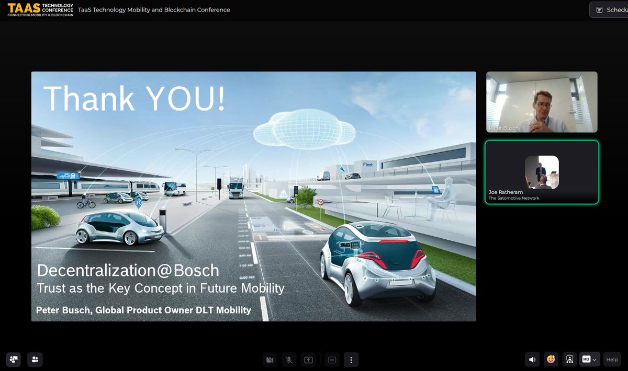Viewport: 628px width, 371px height.
Task: Click the conference title text in header
Action: pyautogui.click(x=154, y=10)
